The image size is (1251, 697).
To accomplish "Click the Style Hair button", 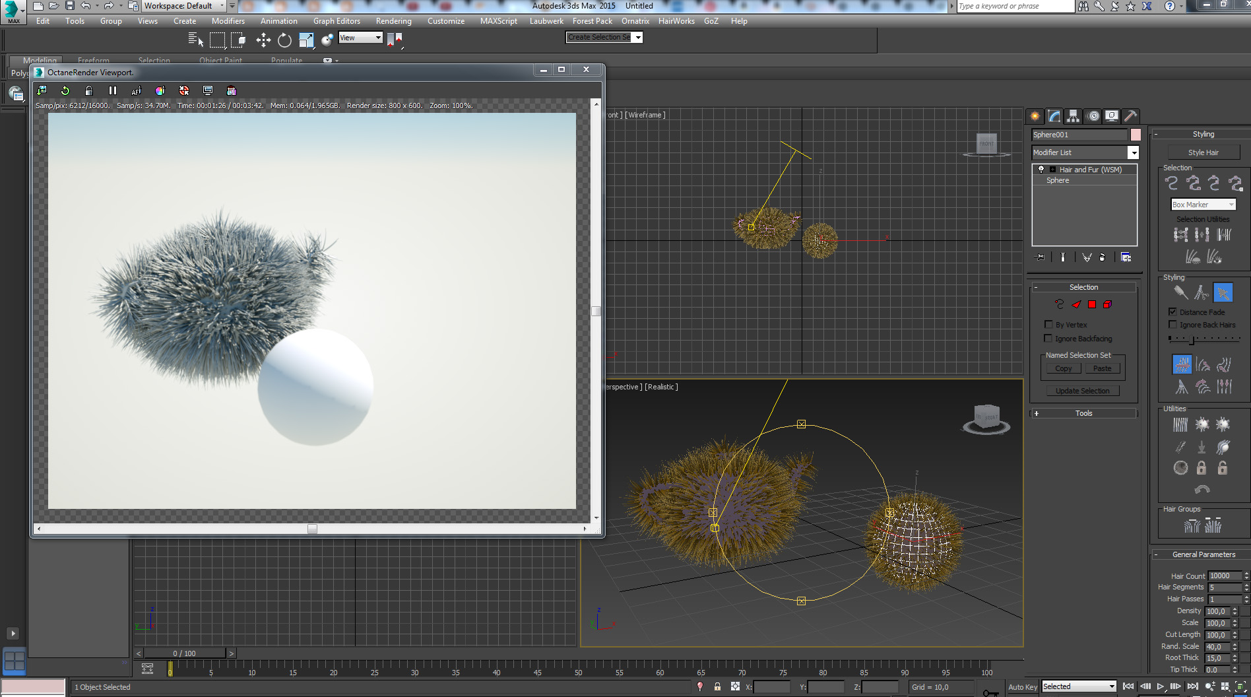I will [1203, 152].
